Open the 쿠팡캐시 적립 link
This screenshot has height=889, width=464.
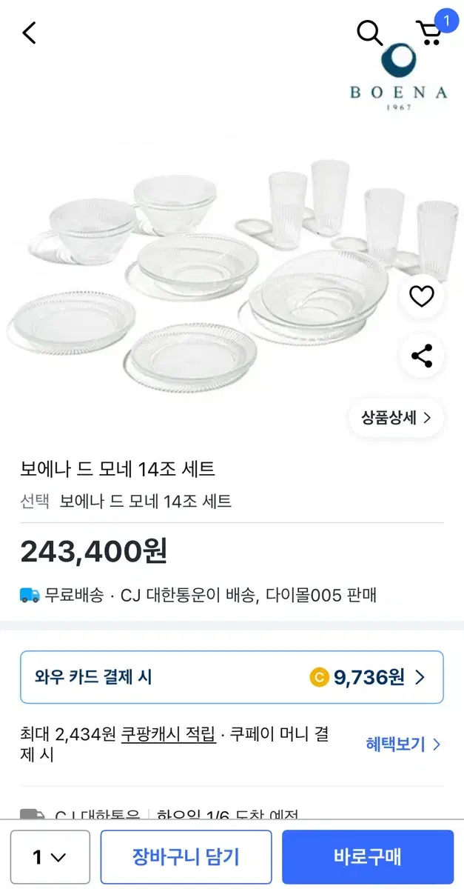(x=168, y=734)
